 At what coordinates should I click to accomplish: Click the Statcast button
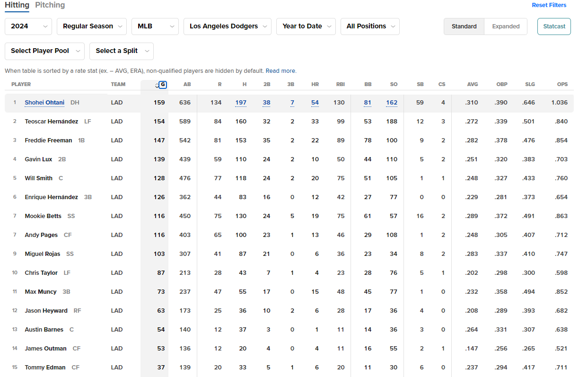pyautogui.click(x=554, y=26)
